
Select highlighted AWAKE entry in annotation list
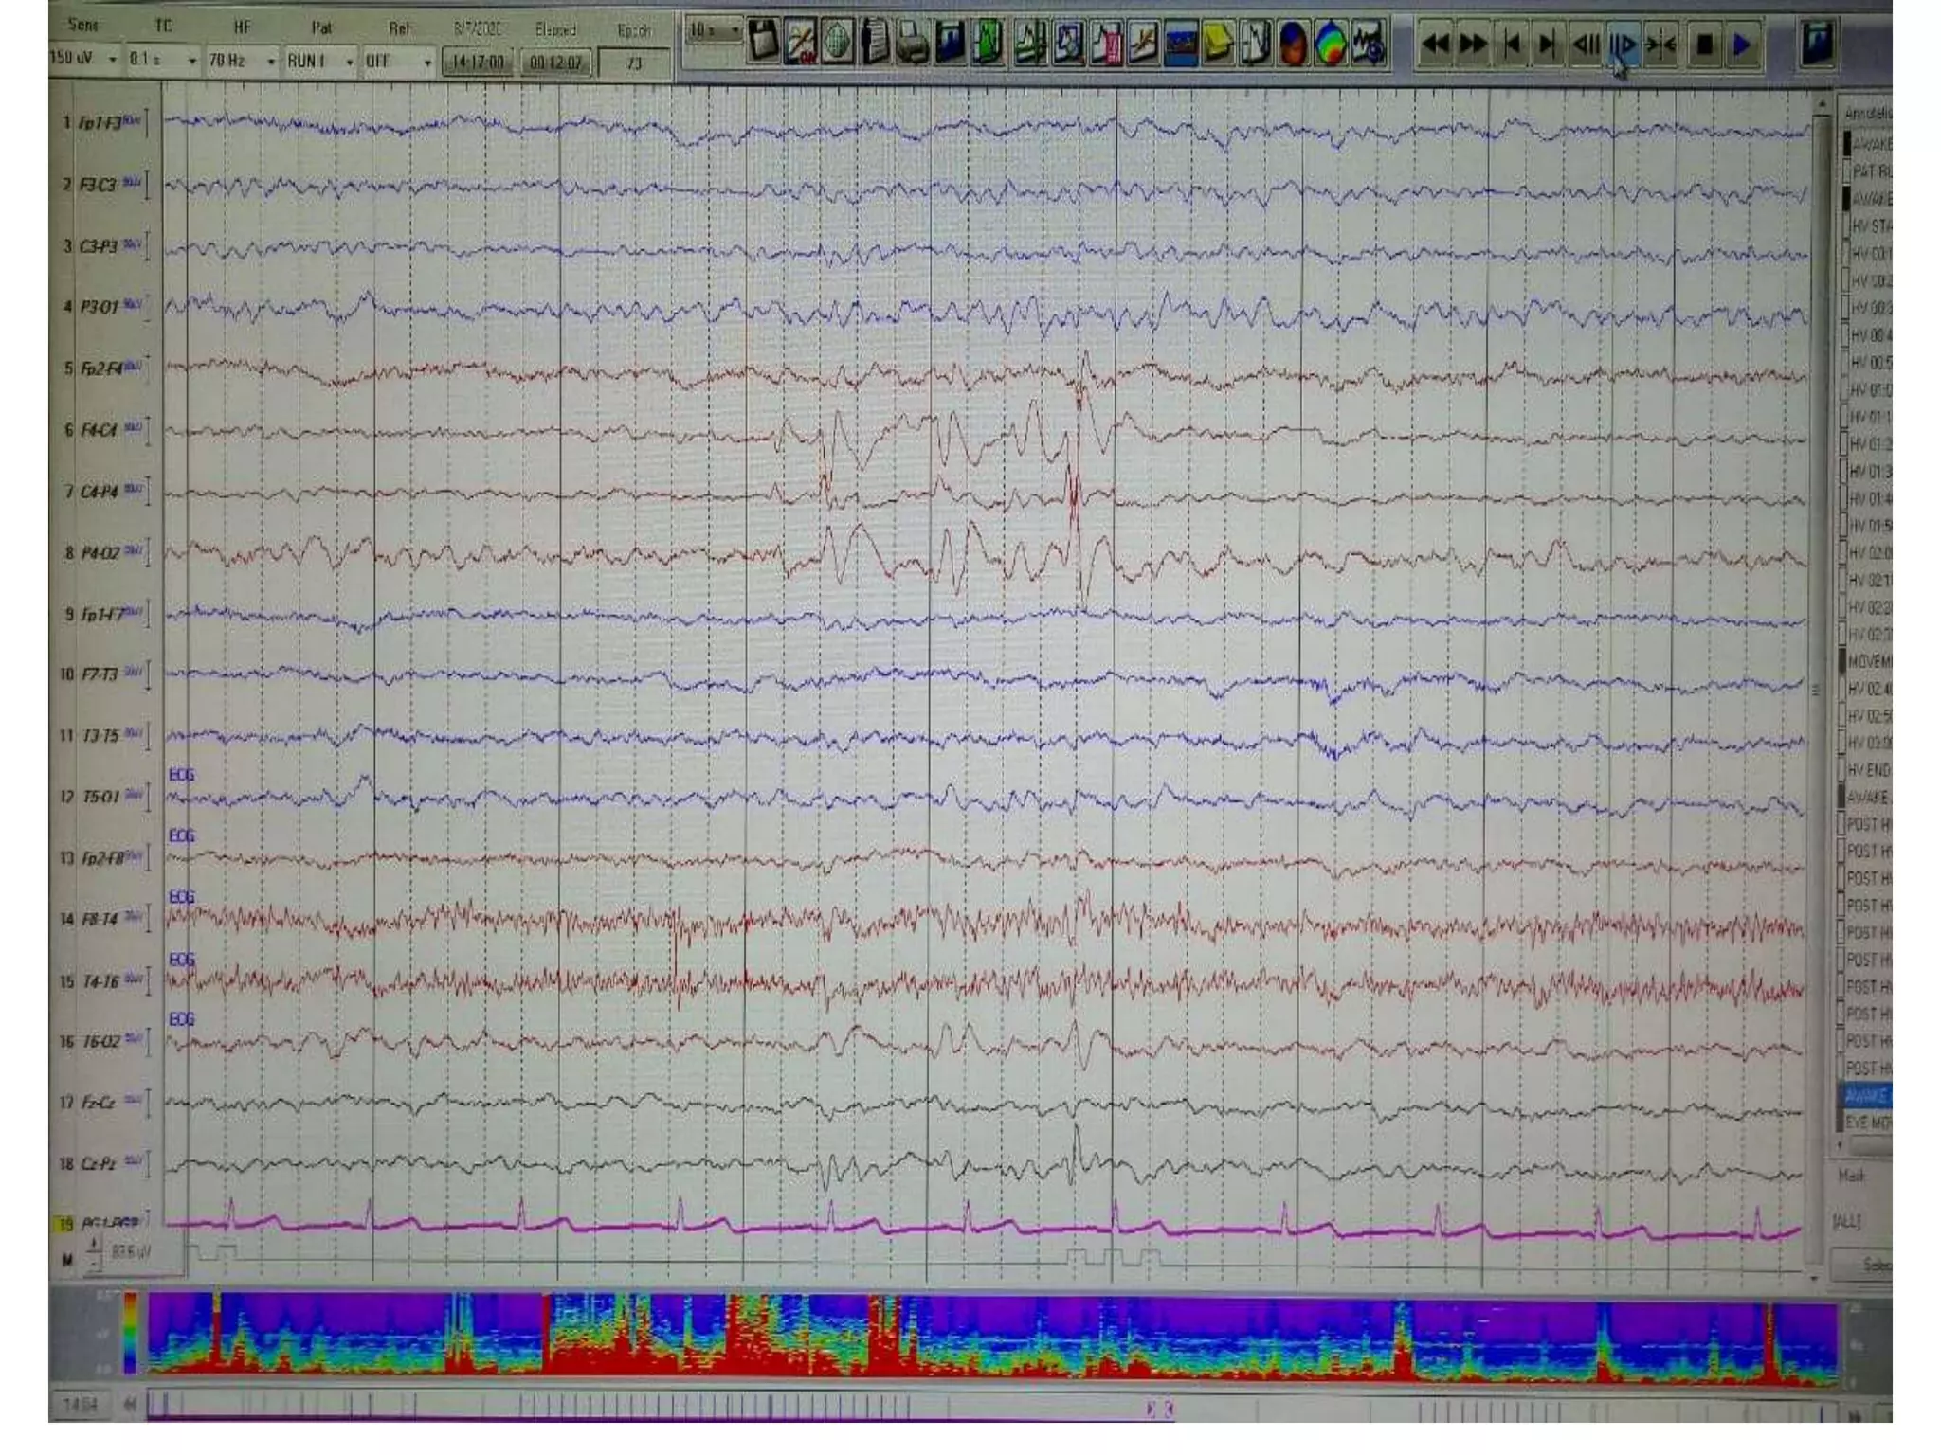[1867, 1096]
